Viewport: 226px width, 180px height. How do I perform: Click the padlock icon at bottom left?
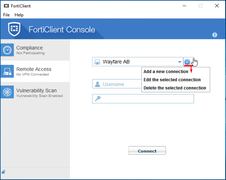pos(4,172)
